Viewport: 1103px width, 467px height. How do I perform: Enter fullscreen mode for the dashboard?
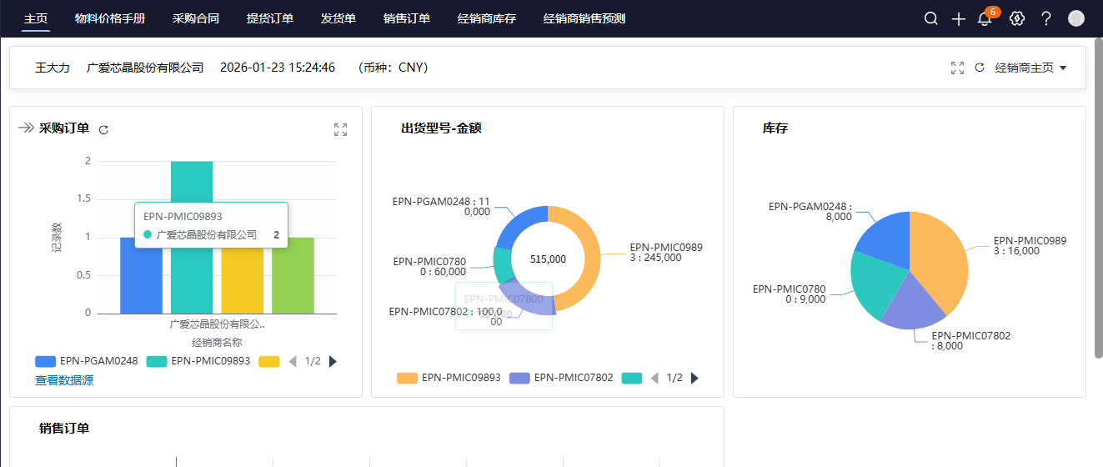pos(957,68)
